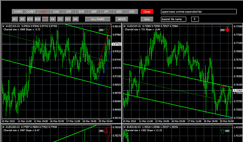
Task: Choose the CHF currency filter
Action: pyautogui.click(x=69, y=12)
